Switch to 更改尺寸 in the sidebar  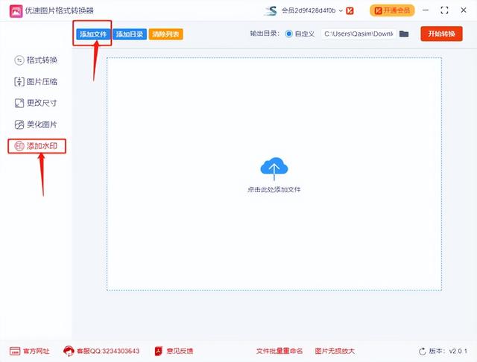tap(36, 103)
